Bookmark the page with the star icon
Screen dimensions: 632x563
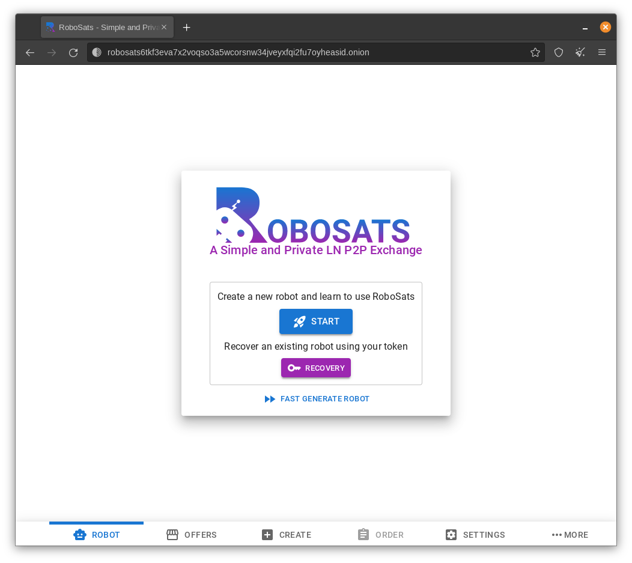pyautogui.click(x=535, y=52)
